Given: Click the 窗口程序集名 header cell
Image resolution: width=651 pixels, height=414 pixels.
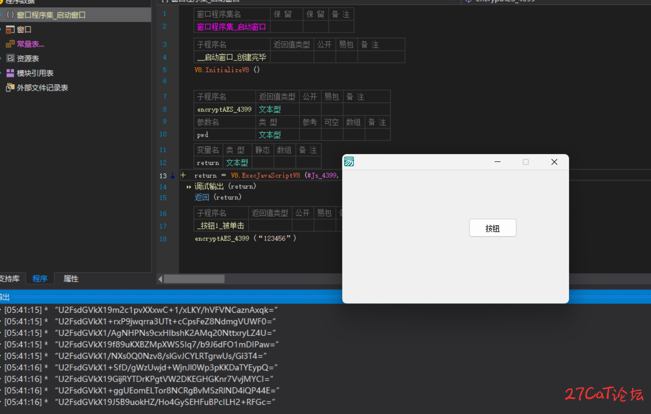Looking at the screenshot, I should click(x=232, y=15).
